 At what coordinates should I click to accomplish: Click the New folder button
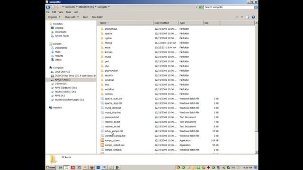click(x=97, y=17)
